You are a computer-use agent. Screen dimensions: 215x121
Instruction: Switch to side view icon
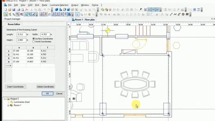[64, 10]
